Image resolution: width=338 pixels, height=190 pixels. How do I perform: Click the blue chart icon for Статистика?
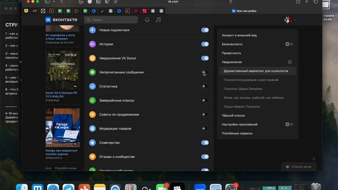pyautogui.click(x=92, y=87)
